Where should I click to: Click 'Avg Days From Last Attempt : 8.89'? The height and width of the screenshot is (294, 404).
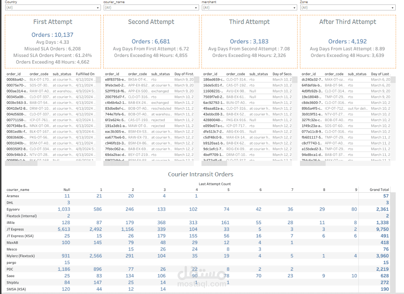pos(347,49)
